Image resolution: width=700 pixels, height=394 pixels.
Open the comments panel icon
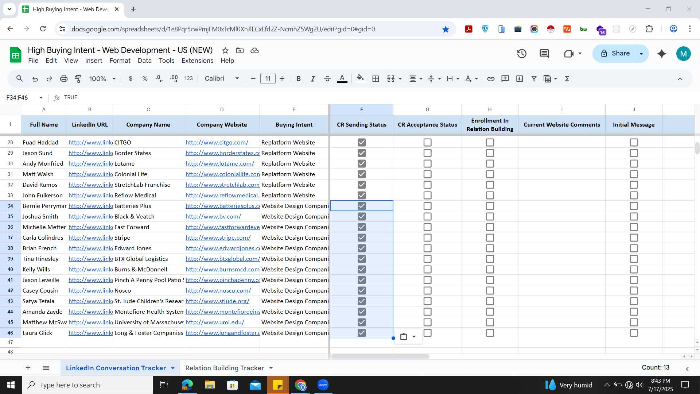coord(544,54)
